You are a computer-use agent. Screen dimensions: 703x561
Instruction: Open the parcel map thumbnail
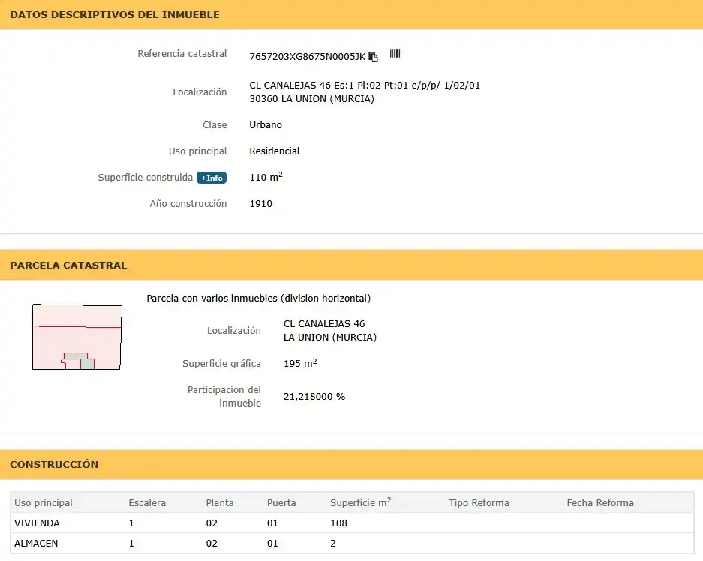coord(77,337)
